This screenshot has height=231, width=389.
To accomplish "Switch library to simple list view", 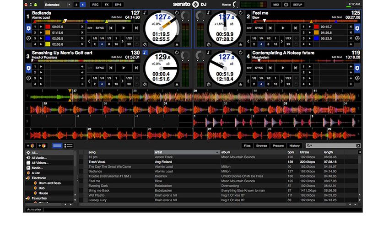I will click(x=57, y=146).
